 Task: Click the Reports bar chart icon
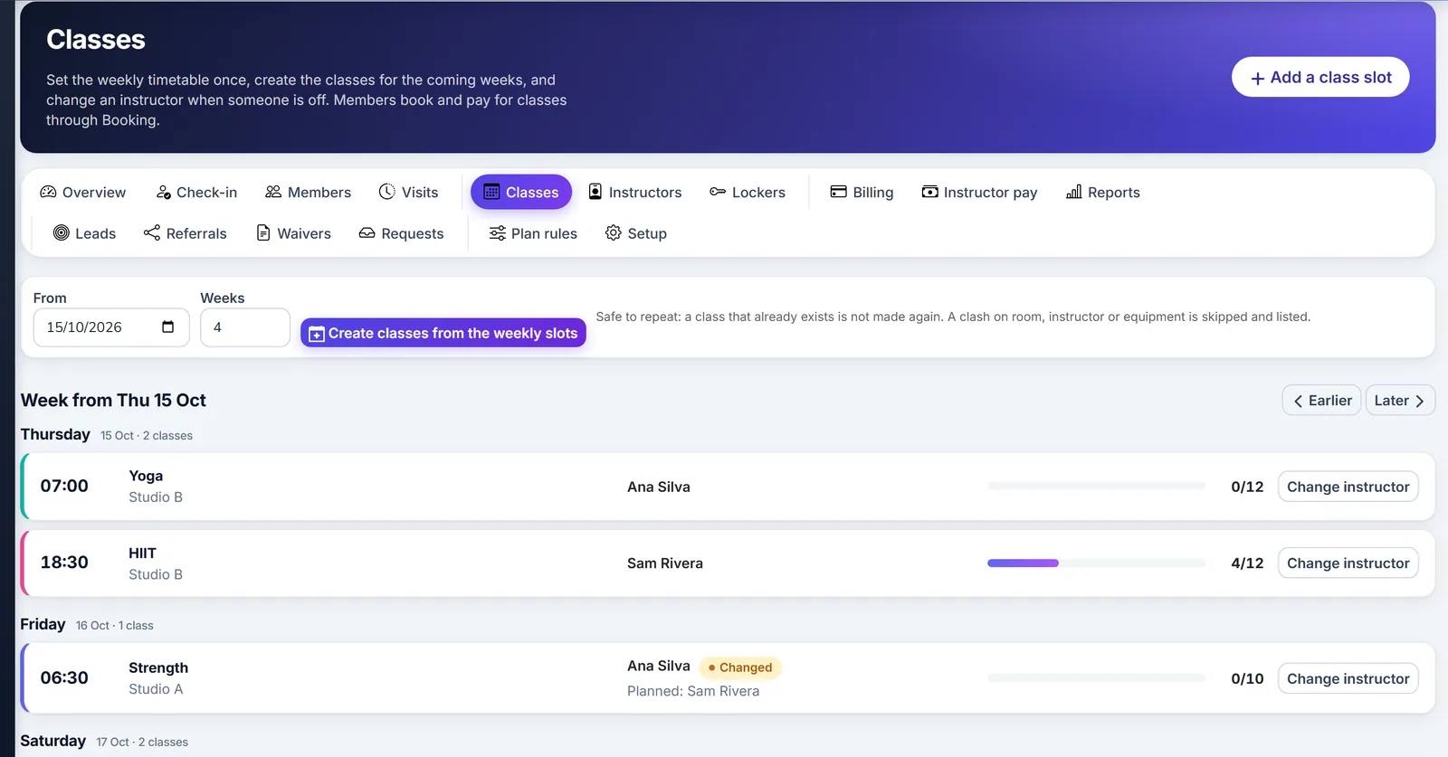point(1074,192)
